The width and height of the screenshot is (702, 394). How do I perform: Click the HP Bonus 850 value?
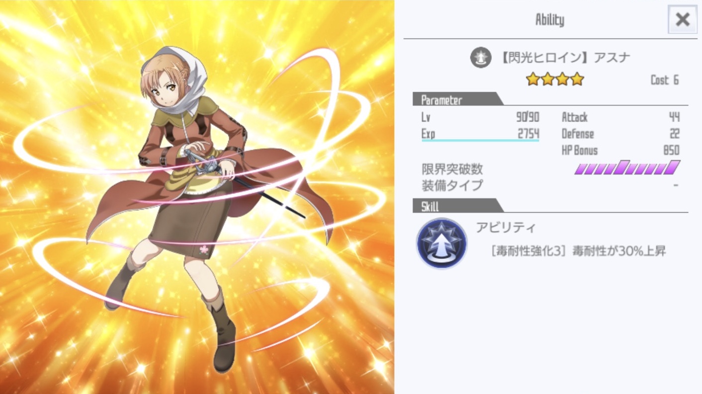point(671,151)
